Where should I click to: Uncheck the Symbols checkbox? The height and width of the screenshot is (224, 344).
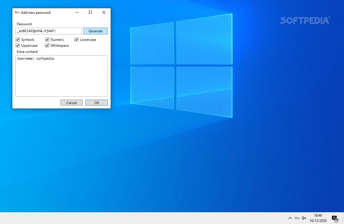[18, 40]
